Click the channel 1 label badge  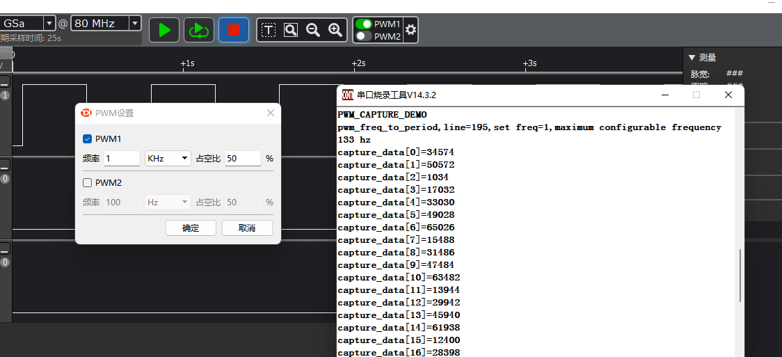pos(5,96)
